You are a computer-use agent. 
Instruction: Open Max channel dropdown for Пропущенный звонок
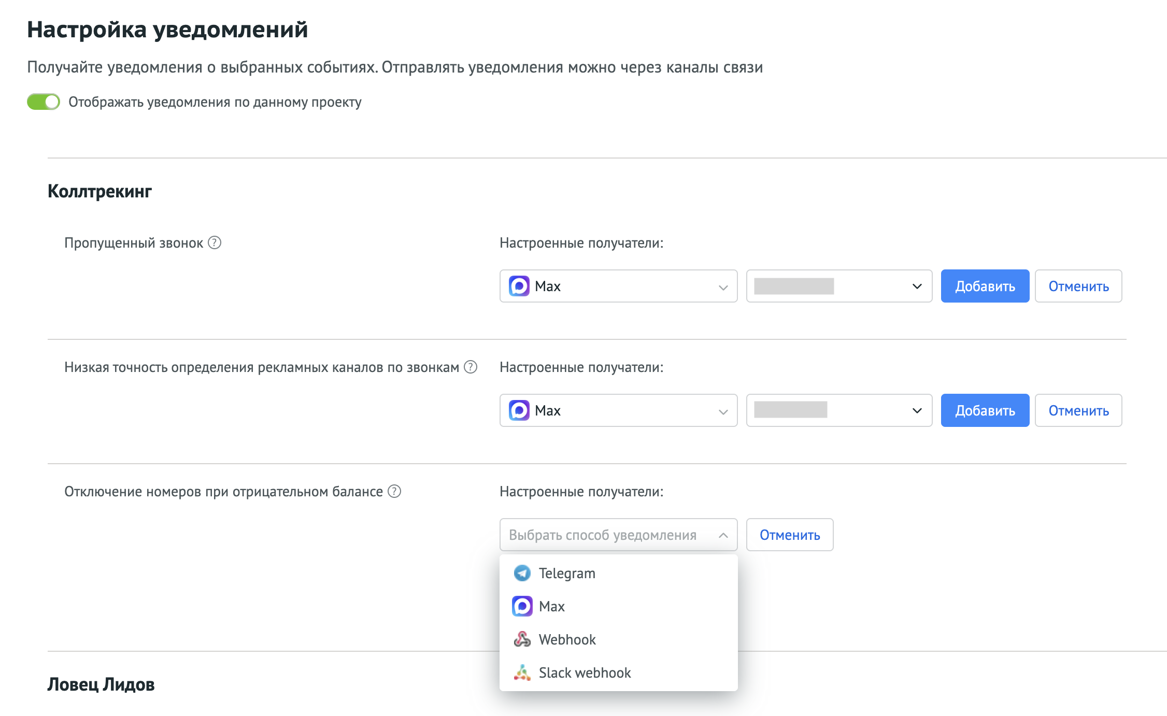[618, 286]
